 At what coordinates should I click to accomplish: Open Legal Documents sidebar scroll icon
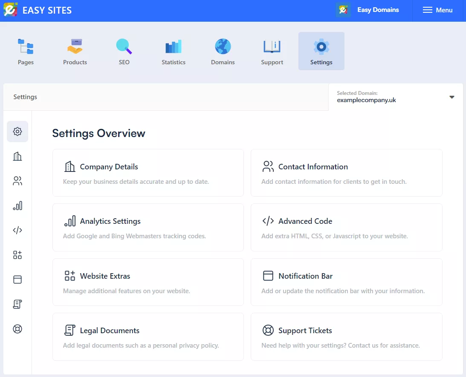pyautogui.click(x=17, y=304)
